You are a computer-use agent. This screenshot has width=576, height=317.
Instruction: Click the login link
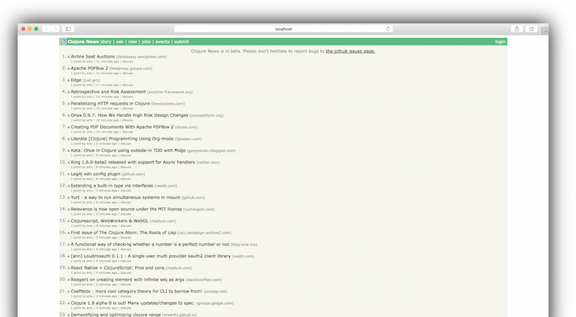500,42
